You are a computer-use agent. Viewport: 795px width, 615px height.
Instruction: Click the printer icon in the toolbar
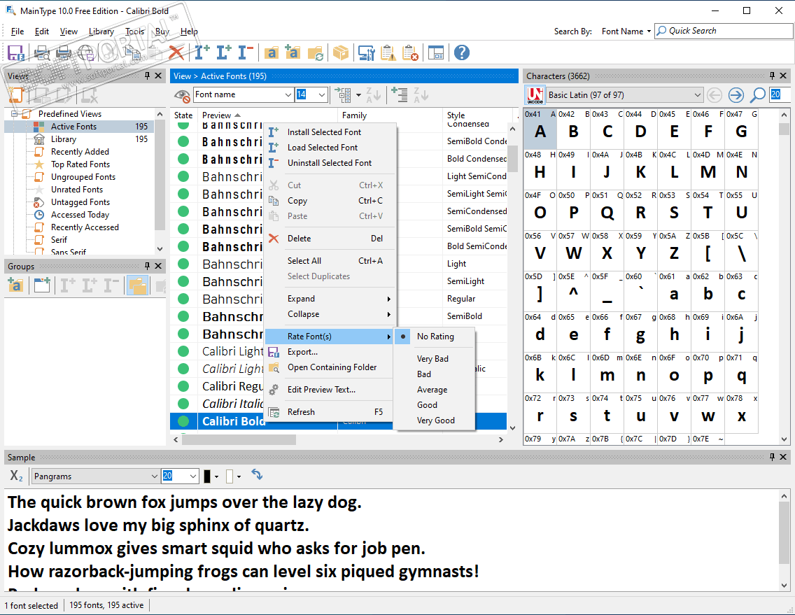[x=64, y=52]
